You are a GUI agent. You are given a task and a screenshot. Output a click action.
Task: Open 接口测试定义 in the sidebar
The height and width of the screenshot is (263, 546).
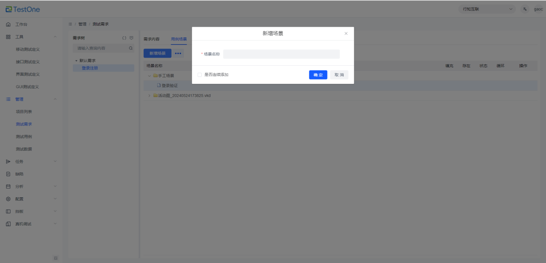[x=28, y=62]
